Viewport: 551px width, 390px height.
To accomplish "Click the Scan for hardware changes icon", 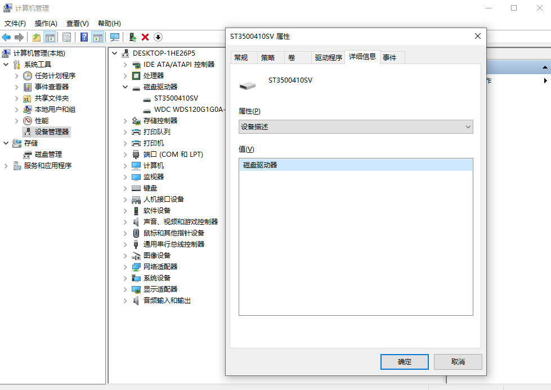I will (x=114, y=37).
